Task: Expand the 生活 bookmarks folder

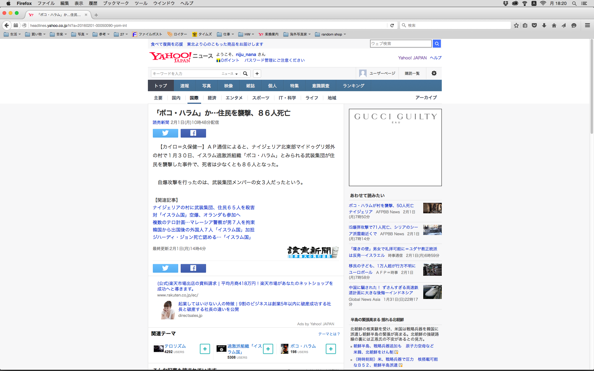Action: tap(12, 34)
